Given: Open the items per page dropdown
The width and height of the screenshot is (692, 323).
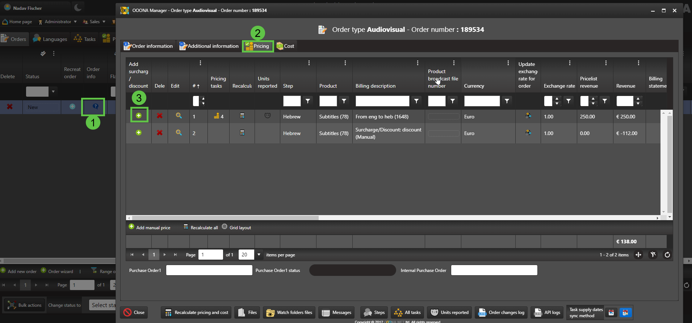Looking at the screenshot, I should pyautogui.click(x=259, y=255).
